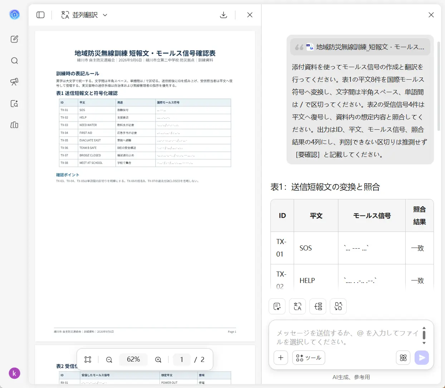
Task: Open the app logo home icon
Action: (x=14, y=15)
